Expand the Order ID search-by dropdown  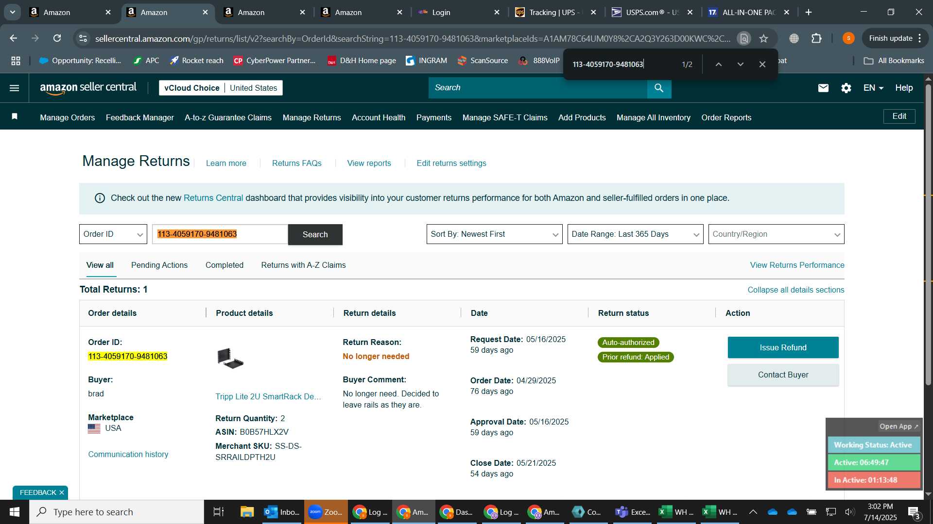pyautogui.click(x=113, y=234)
